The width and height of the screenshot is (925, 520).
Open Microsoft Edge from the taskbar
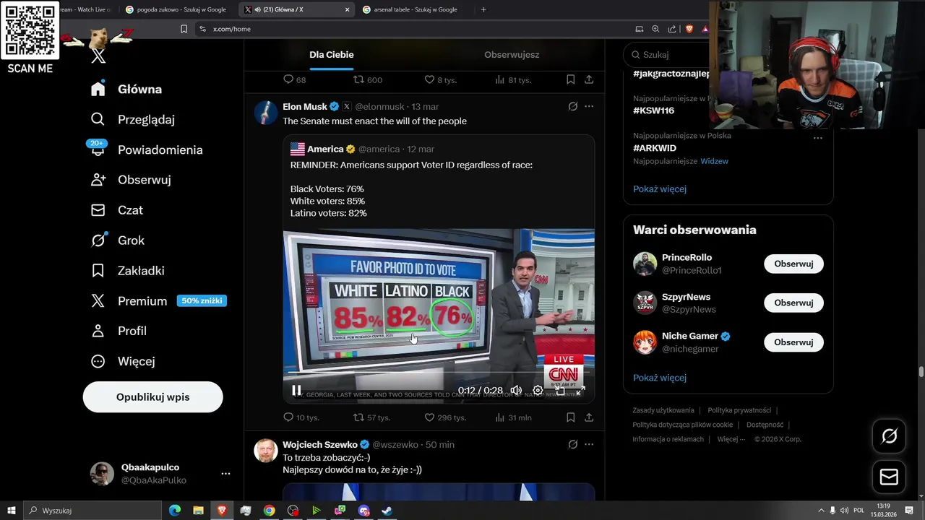[175, 511]
